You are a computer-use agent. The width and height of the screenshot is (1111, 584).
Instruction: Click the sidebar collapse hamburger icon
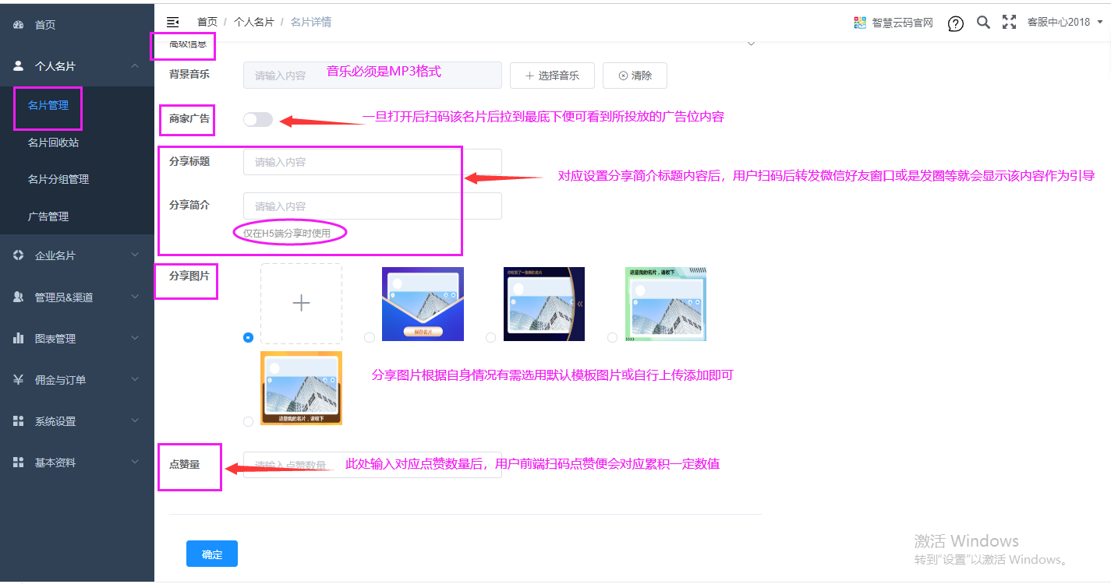173,22
